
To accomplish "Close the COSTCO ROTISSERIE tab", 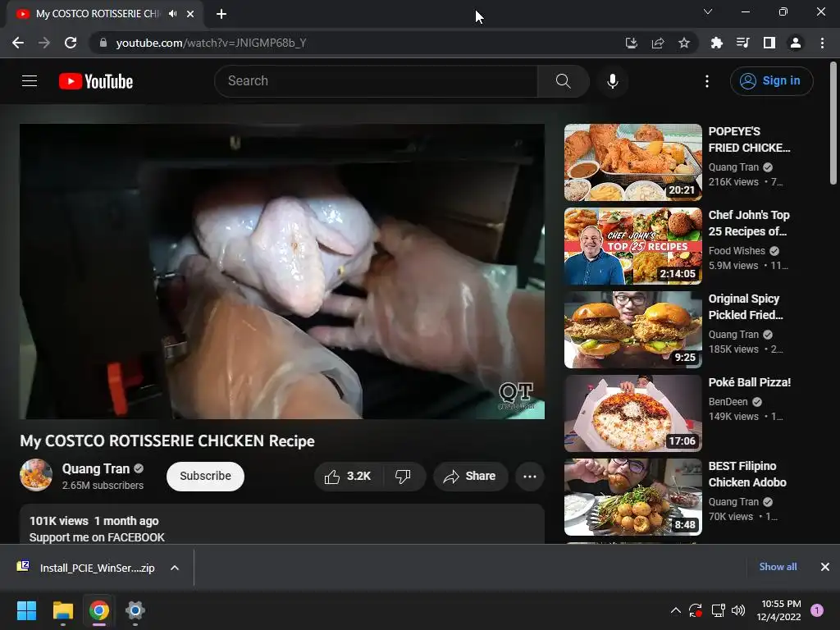I will pos(190,14).
